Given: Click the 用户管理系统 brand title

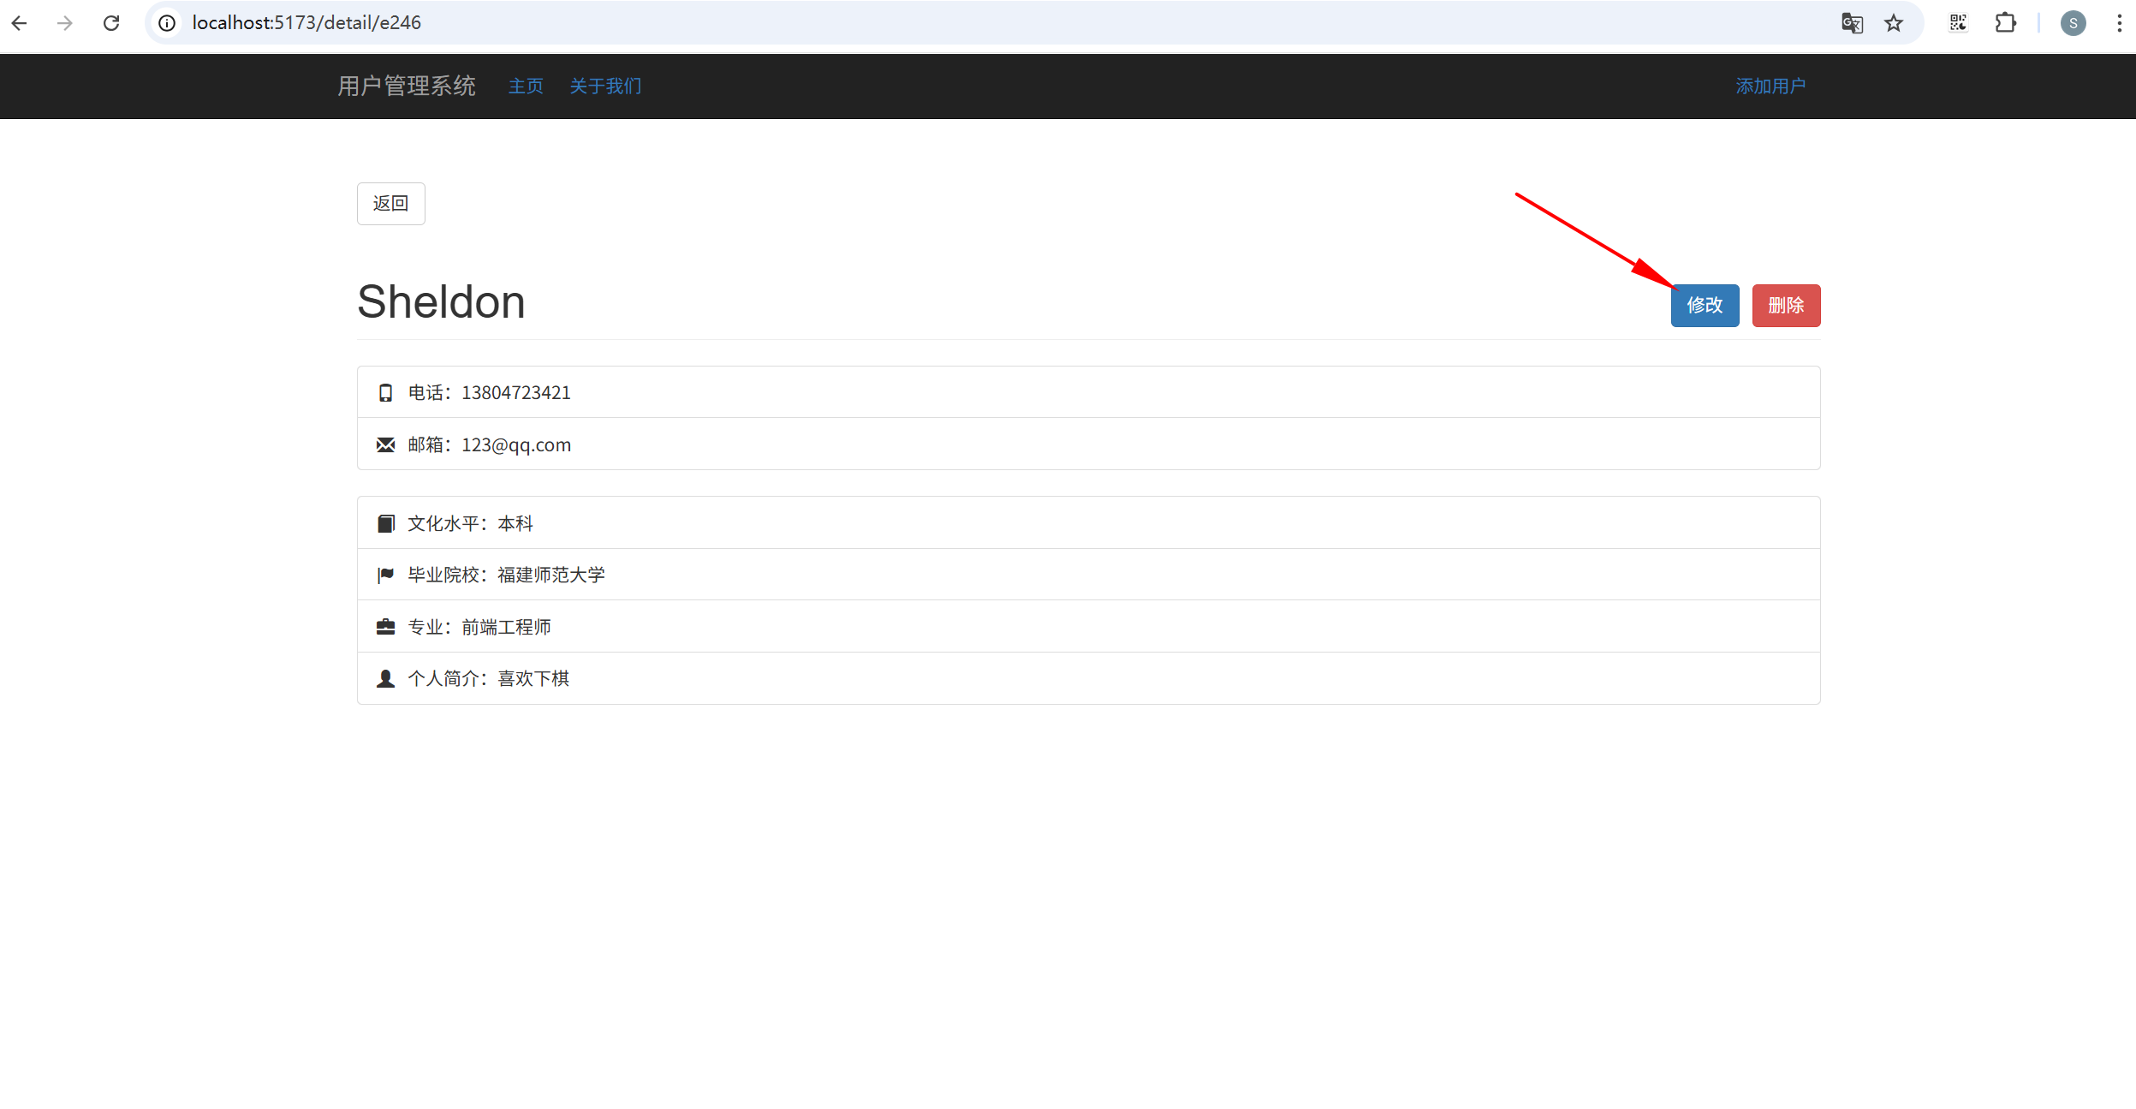Looking at the screenshot, I should pos(407,86).
